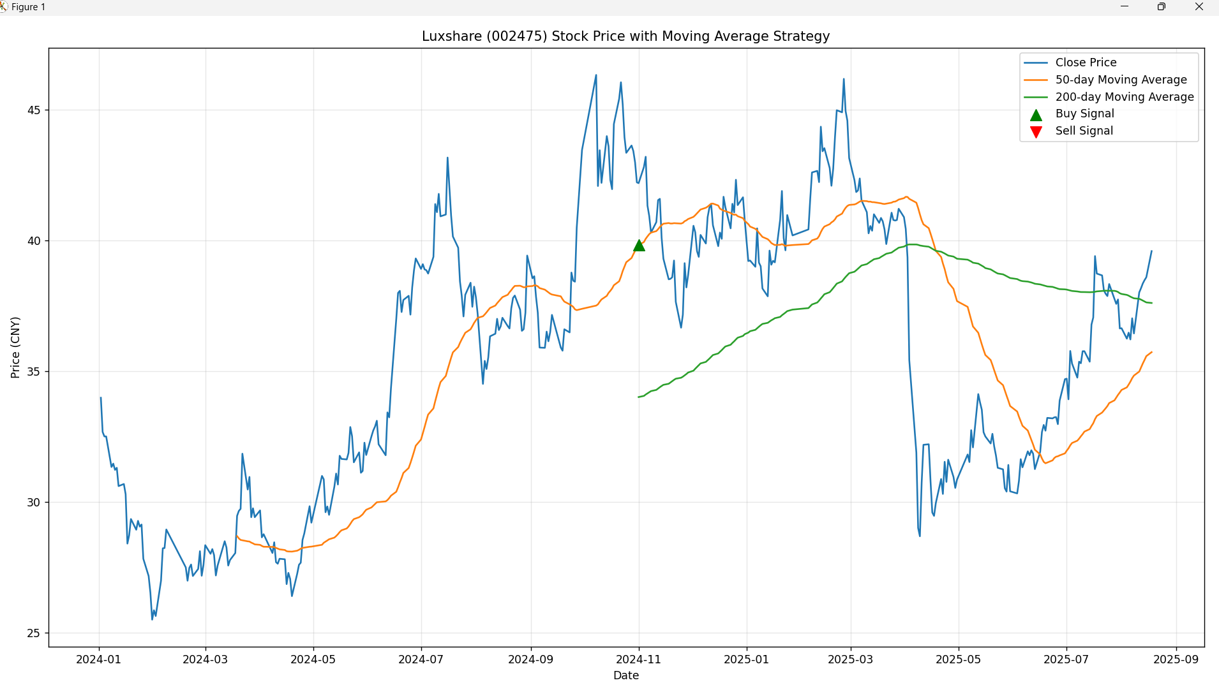Click the green 200-day Moving Average legend line

pos(1036,97)
